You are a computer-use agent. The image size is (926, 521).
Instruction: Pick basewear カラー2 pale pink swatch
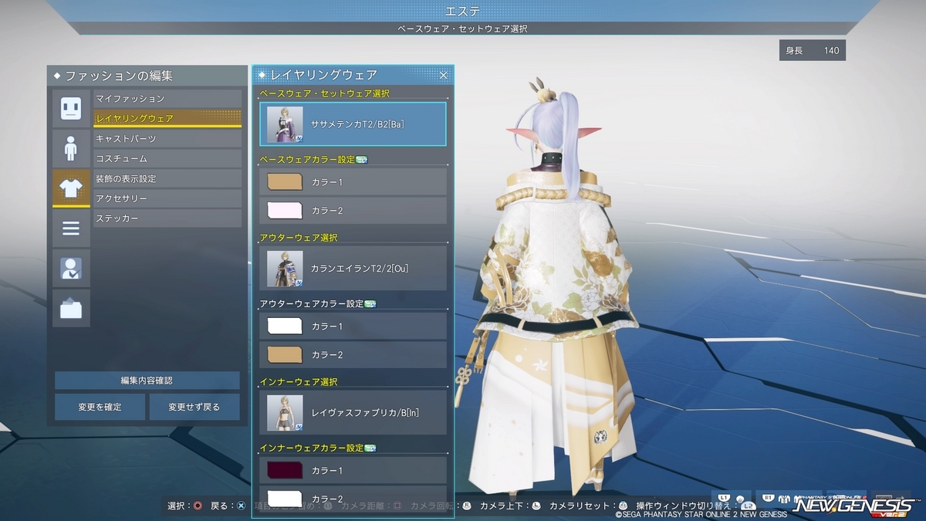(x=285, y=210)
